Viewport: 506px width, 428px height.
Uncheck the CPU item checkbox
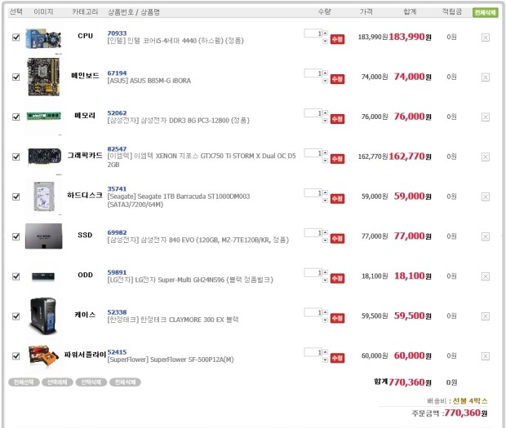coord(16,37)
